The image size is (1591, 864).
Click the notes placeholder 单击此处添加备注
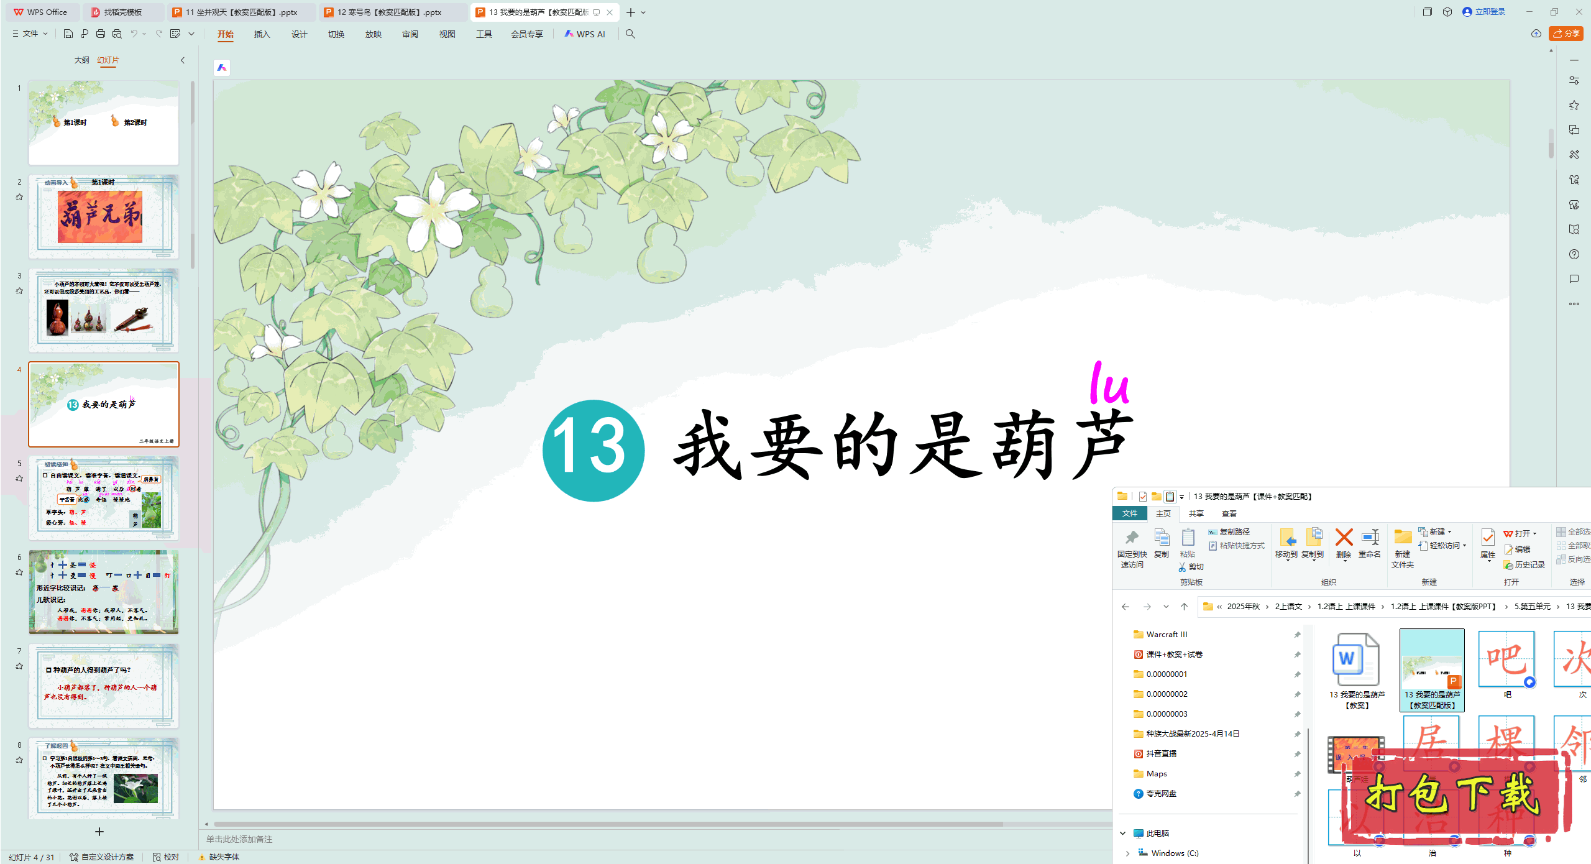[x=239, y=839]
